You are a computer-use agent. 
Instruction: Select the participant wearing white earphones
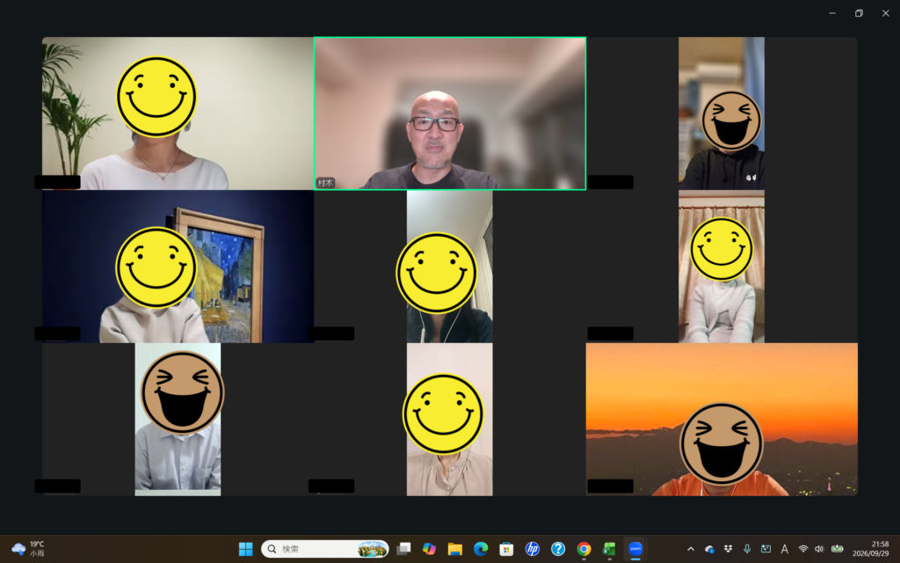(x=450, y=267)
